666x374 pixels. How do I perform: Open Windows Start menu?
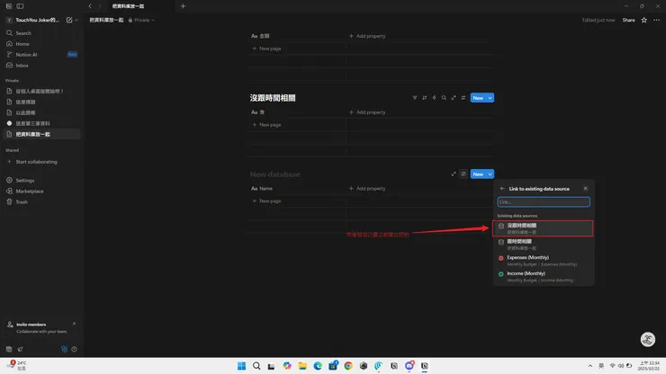[x=241, y=366]
